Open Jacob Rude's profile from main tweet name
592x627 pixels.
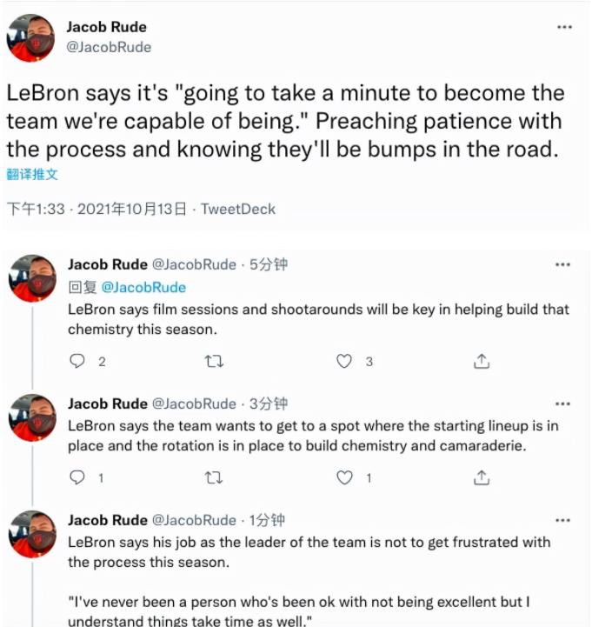[x=106, y=27]
